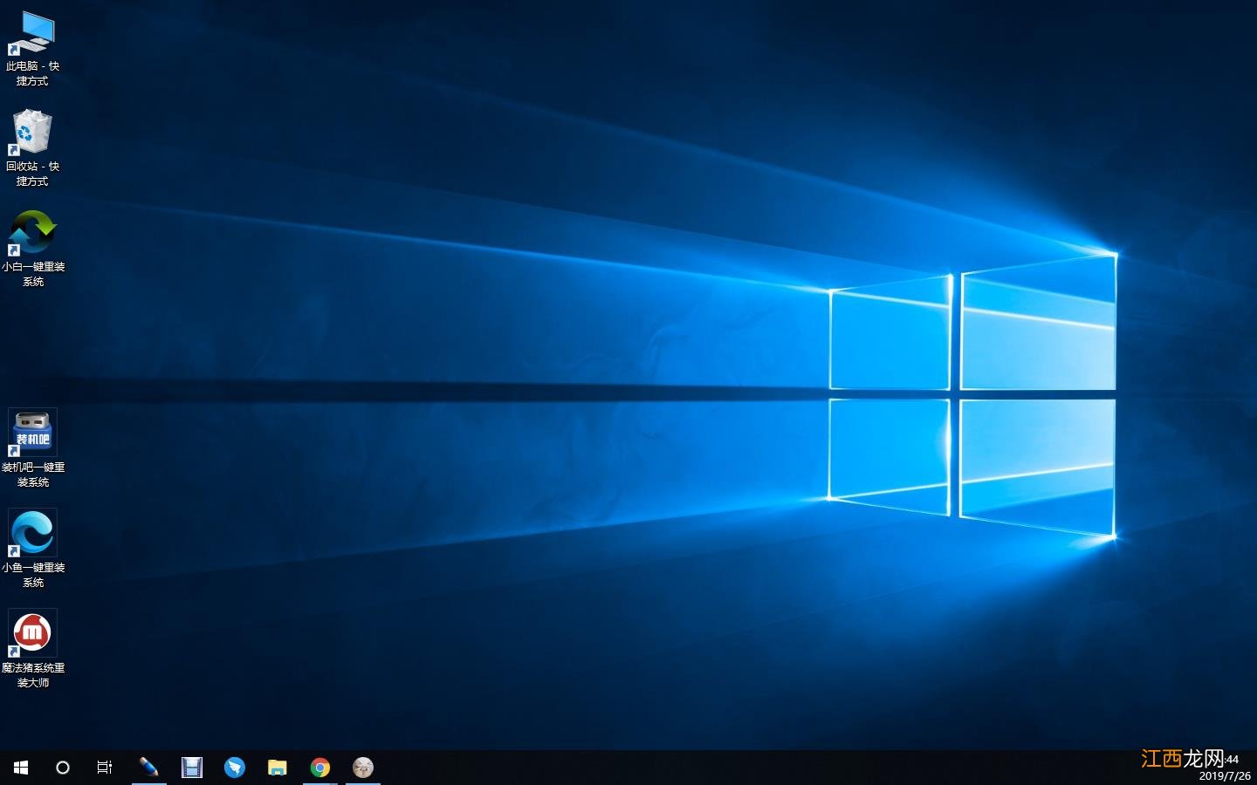The width and height of the screenshot is (1257, 785).
Task: Open Task View on the taskbar
Action: [x=105, y=768]
